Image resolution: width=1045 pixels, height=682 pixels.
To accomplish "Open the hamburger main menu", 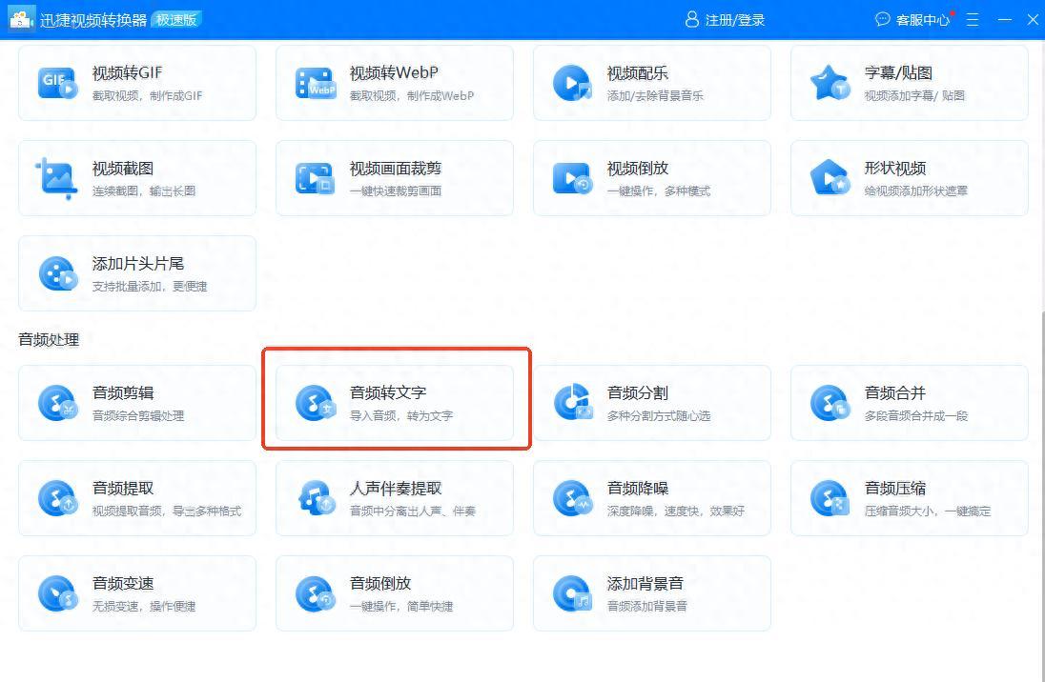I will (x=973, y=20).
